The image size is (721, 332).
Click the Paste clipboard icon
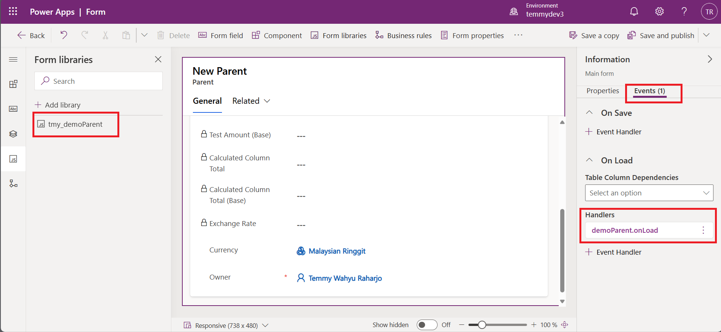coord(126,35)
